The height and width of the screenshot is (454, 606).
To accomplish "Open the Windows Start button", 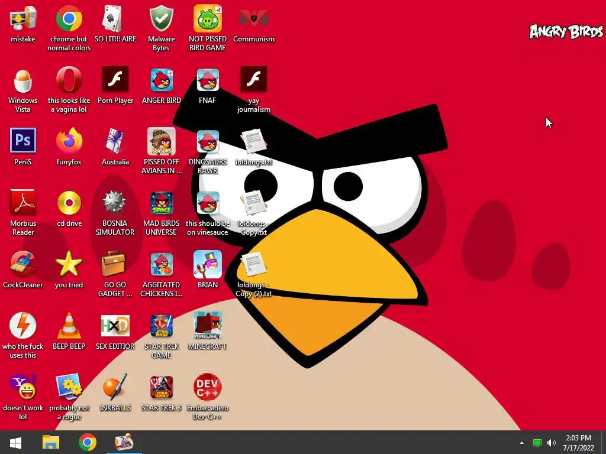I will pyautogui.click(x=15, y=442).
